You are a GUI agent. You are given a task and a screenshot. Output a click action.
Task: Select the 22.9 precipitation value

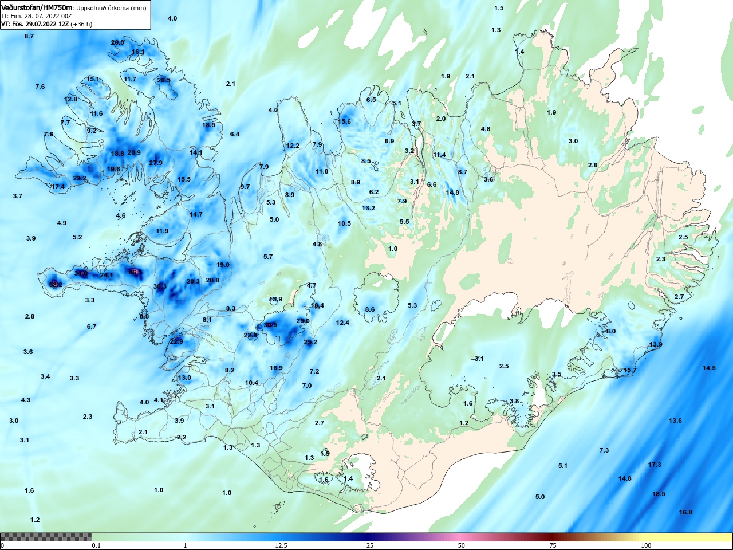tap(176, 341)
